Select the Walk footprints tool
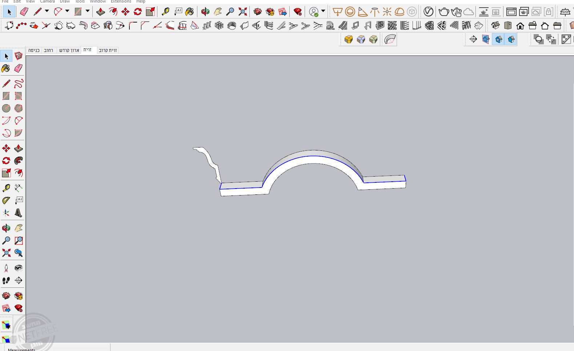The image size is (574, 351). pos(6,281)
